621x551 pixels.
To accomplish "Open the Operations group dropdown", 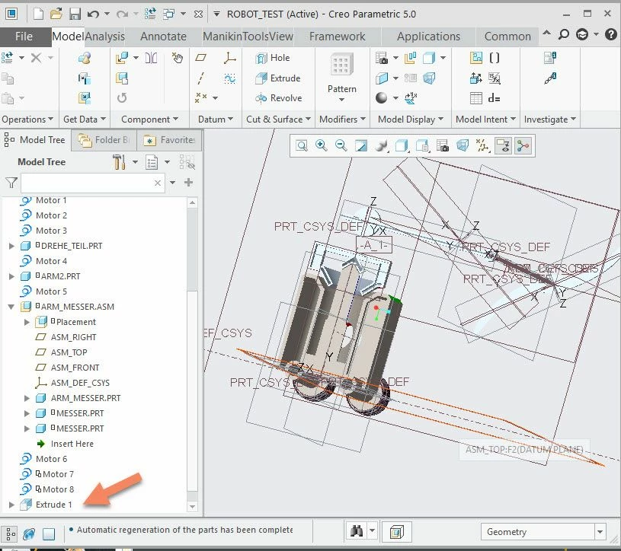I will tap(27, 119).
